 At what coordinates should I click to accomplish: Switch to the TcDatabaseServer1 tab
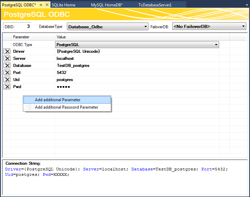tap(155, 5)
